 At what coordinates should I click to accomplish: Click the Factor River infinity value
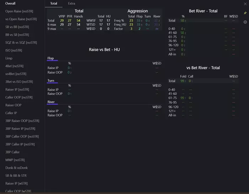pos(157,29)
